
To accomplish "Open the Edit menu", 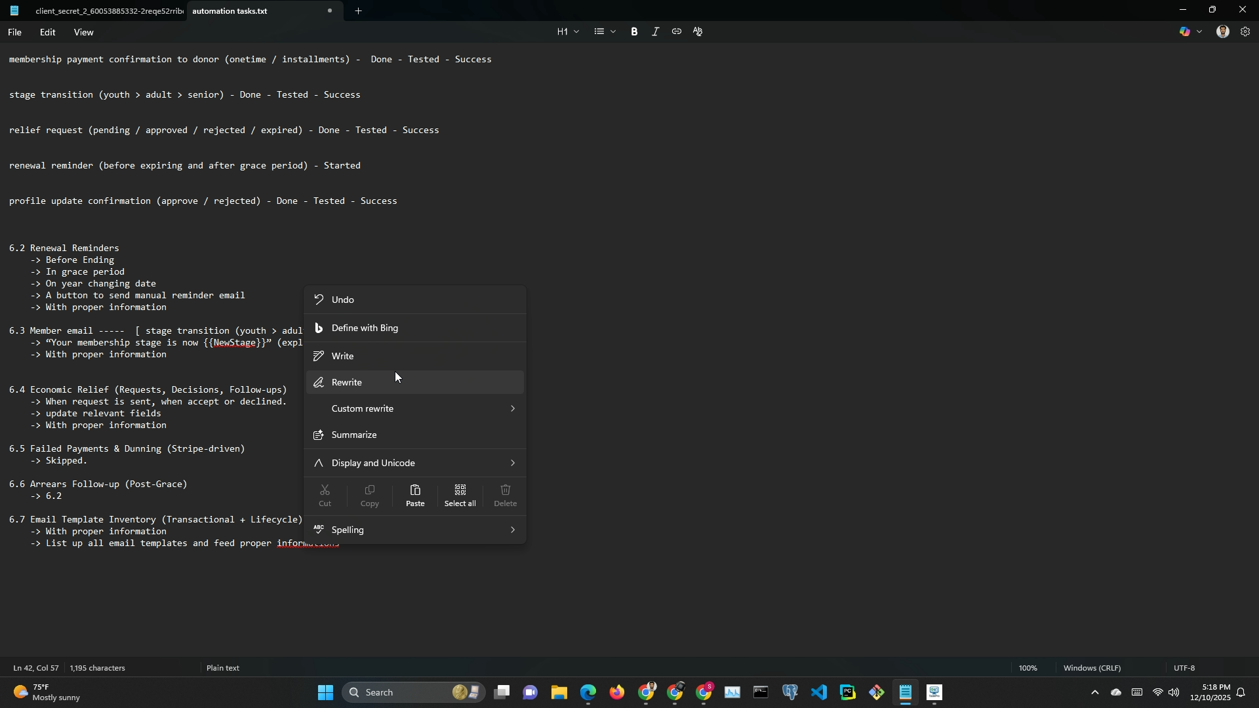I will (x=47, y=32).
